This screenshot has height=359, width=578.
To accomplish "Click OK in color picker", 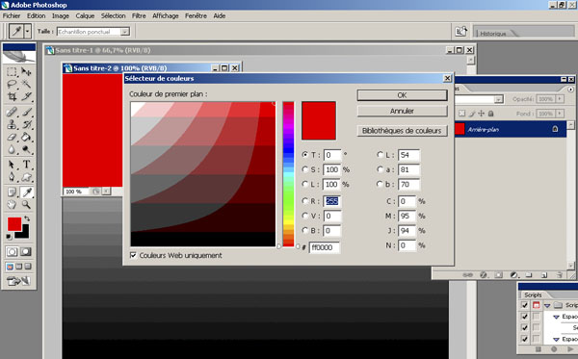I will point(402,95).
